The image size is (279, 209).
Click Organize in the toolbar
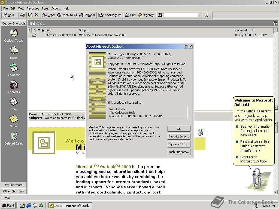click(x=146, y=15)
